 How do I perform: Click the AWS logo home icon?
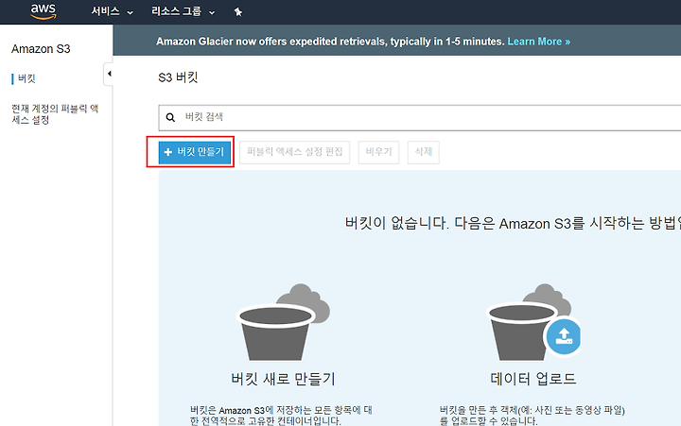pyautogui.click(x=43, y=11)
